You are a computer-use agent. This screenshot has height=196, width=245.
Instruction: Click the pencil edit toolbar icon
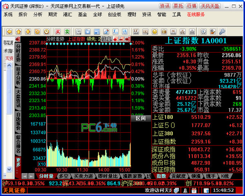106,32
